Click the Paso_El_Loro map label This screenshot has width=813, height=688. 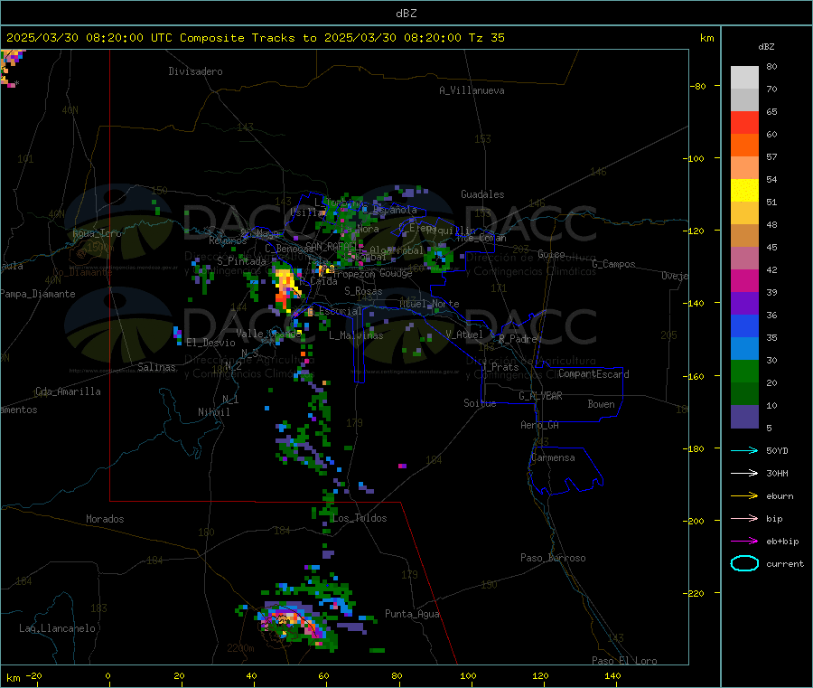point(624,661)
